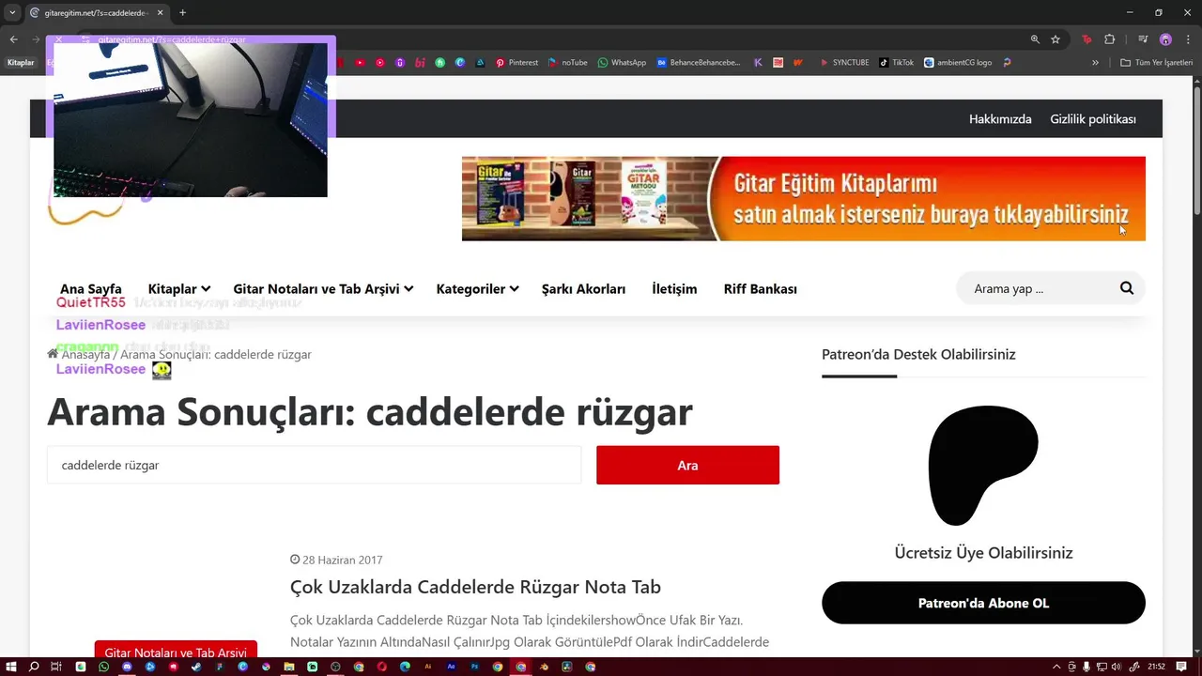Click the search magnifier icon in Arama yap box
This screenshot has height=676, width=1202.
[1127, 288]
